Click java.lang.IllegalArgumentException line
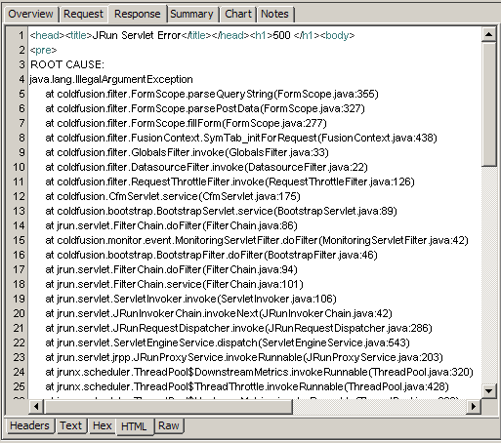 (111, 79)
